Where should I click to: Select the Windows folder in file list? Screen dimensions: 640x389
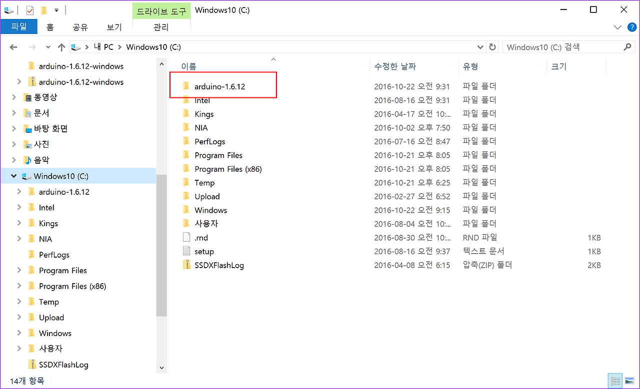coord(211,210)
